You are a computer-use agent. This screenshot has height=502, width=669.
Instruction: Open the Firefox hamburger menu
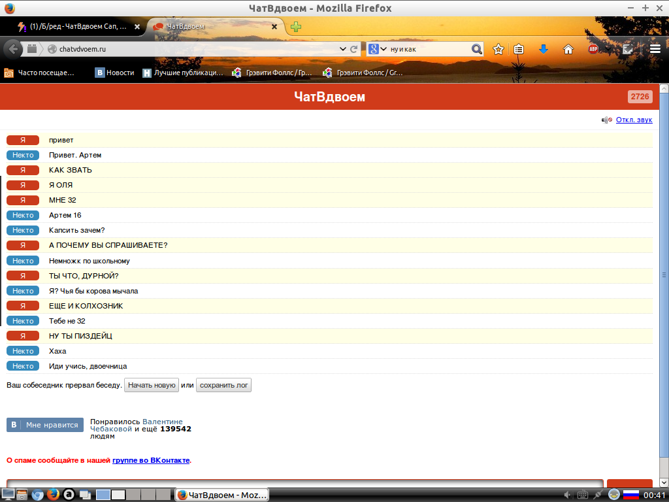(655, 49)
